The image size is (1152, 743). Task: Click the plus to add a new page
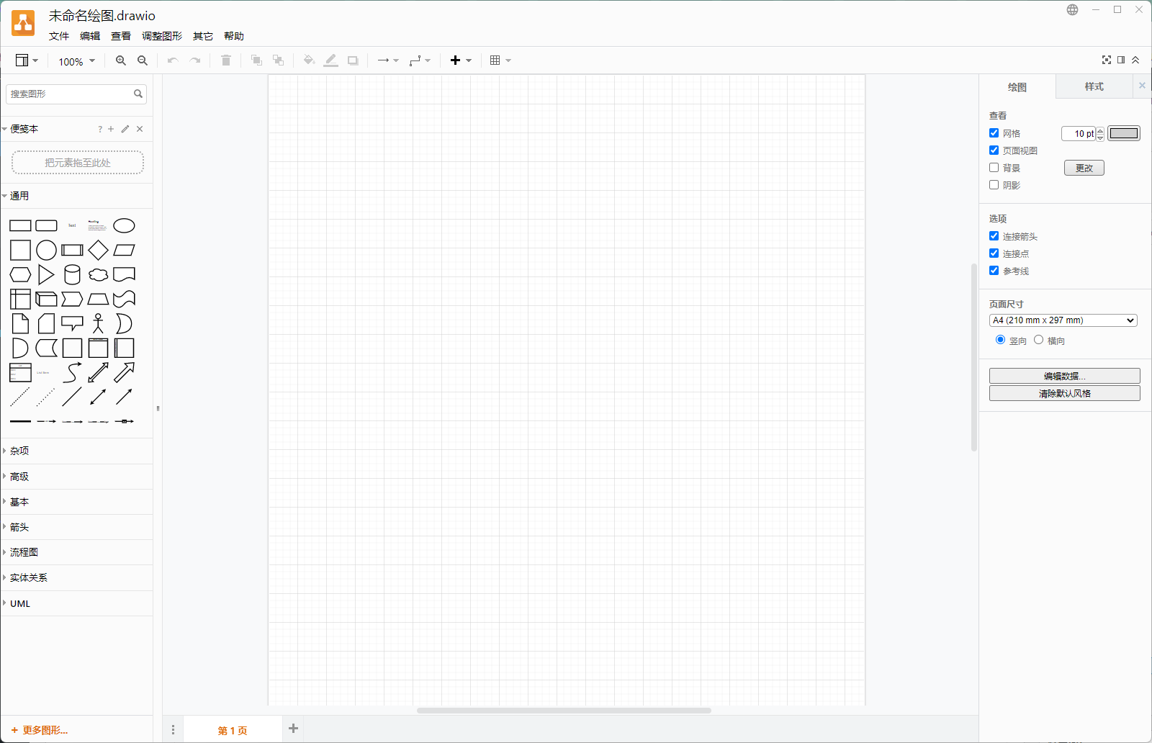coord(292,729)
